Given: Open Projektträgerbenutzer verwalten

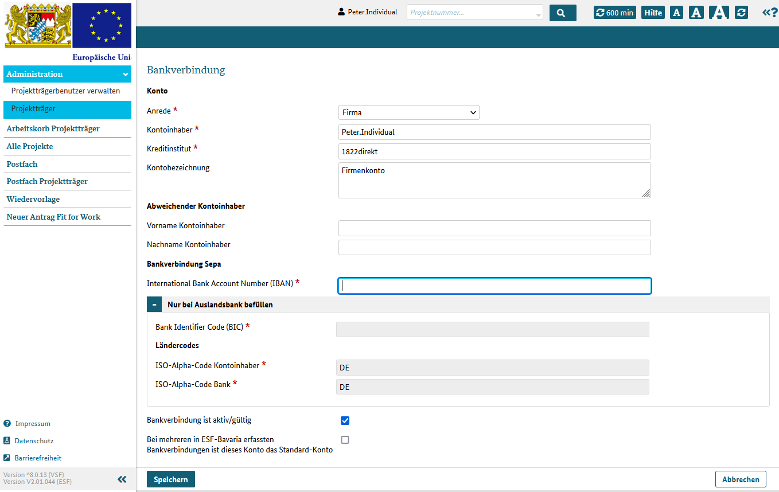Looking at the screenshot, I should pyautogui.click(x=65, y=91).
